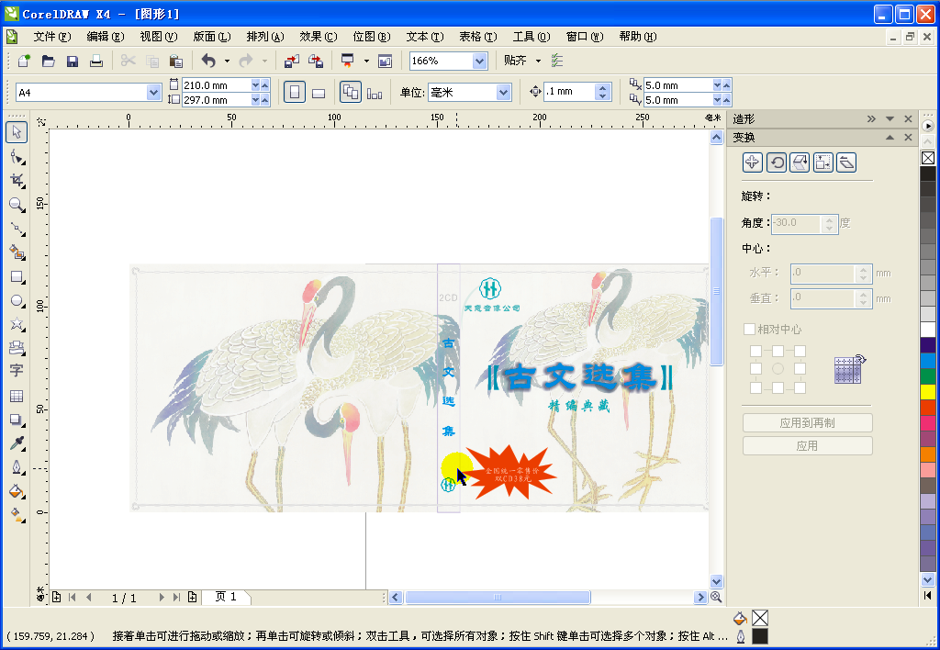Open the 编辑 menu
The width and height of the screenshot is (940, 650).
pos(106,37)
